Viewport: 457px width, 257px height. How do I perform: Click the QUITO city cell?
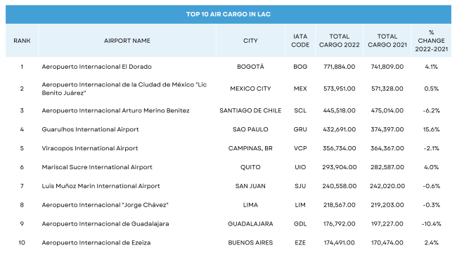pos(250,167)
